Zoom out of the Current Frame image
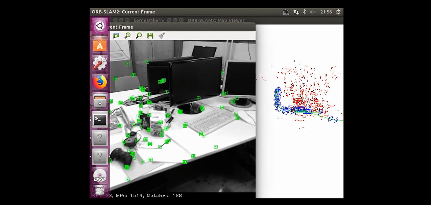 [139, 36]
